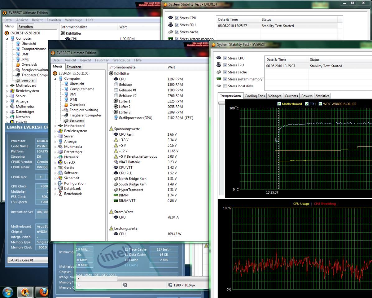Open the Powers tab

point(307,96)
